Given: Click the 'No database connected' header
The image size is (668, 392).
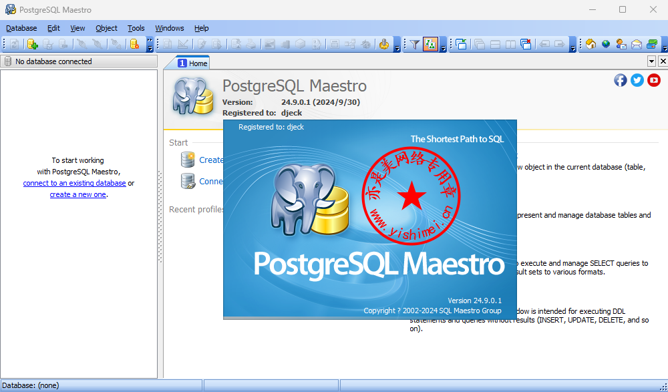Looking at the screenshot, I should pos(79,61).
